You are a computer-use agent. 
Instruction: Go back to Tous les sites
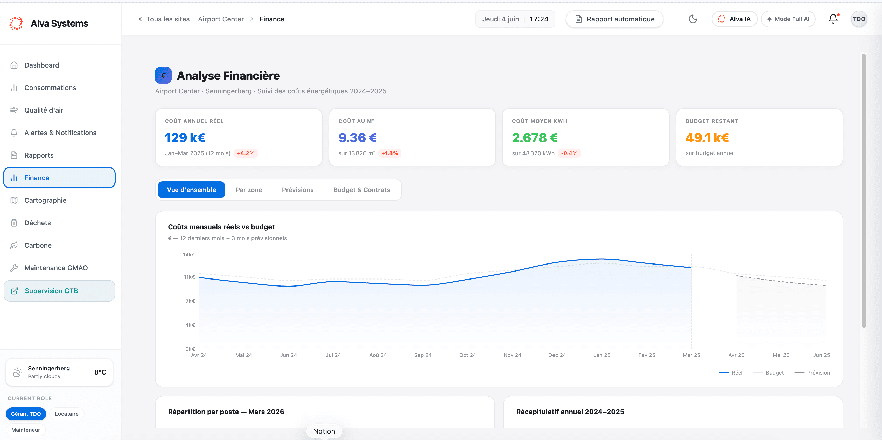coord(164,19)
